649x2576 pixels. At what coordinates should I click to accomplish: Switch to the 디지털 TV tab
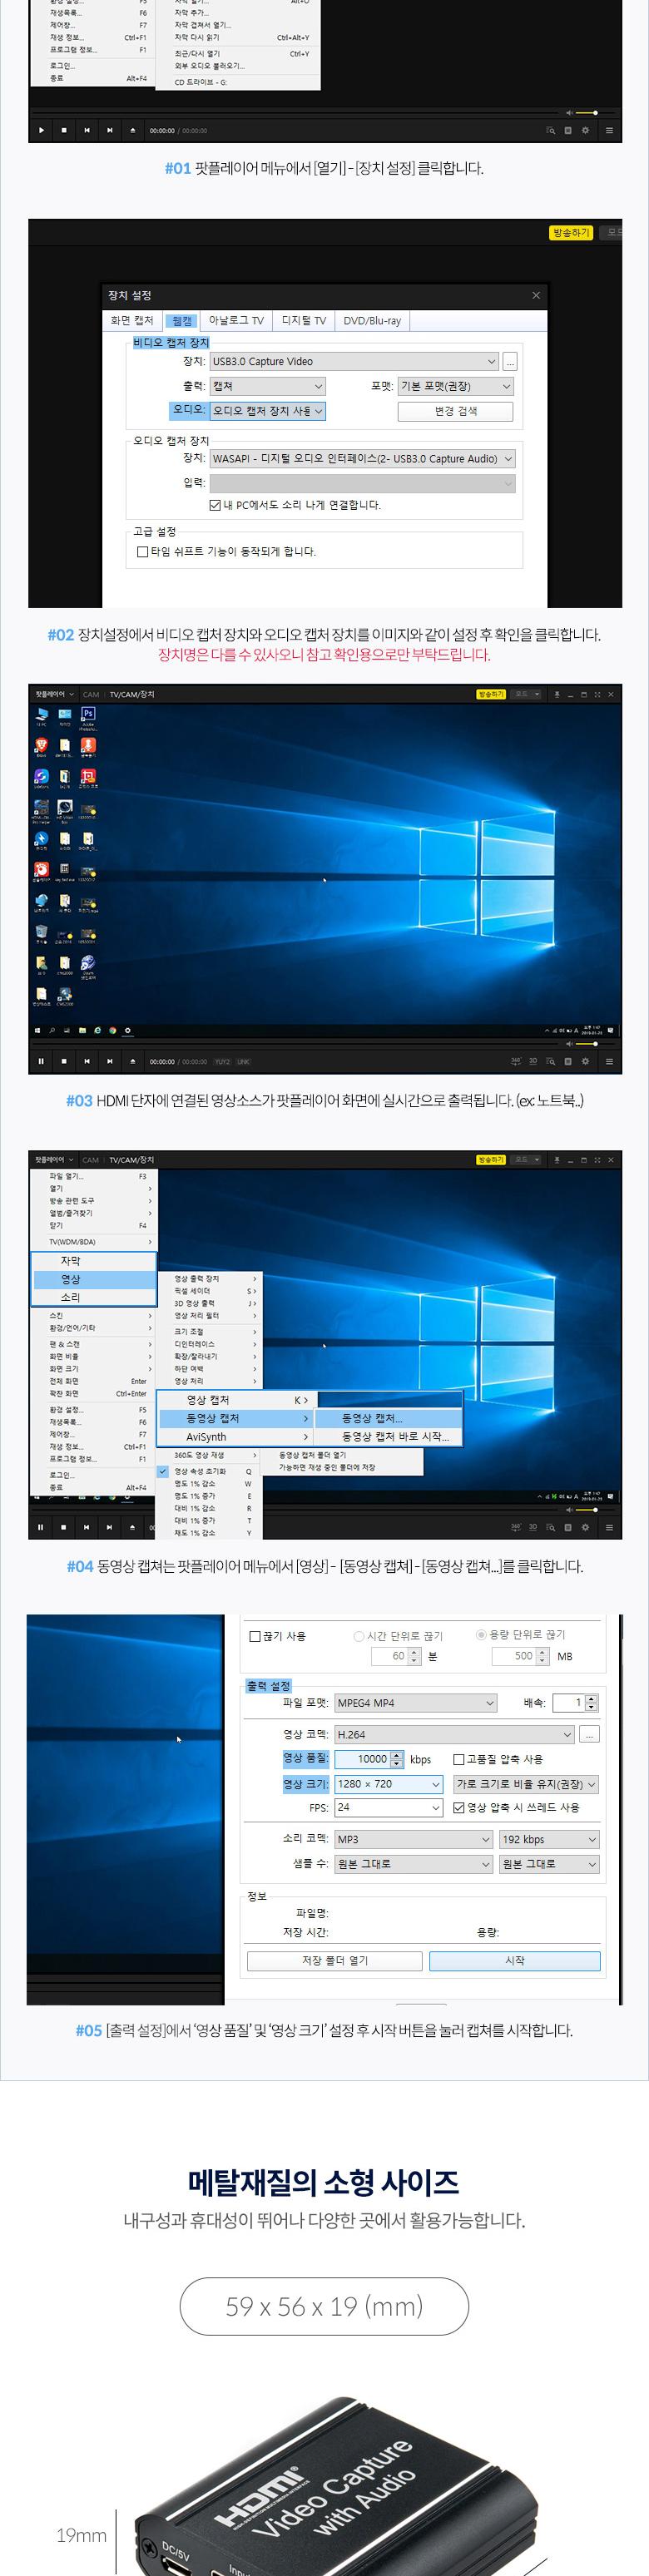[303, 320]
